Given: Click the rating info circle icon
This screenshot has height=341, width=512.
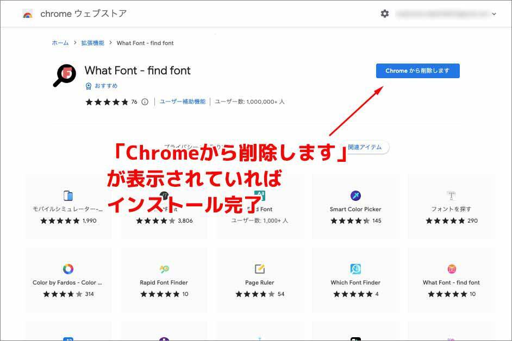Looking at the screenshot, I should click(145, 102).
